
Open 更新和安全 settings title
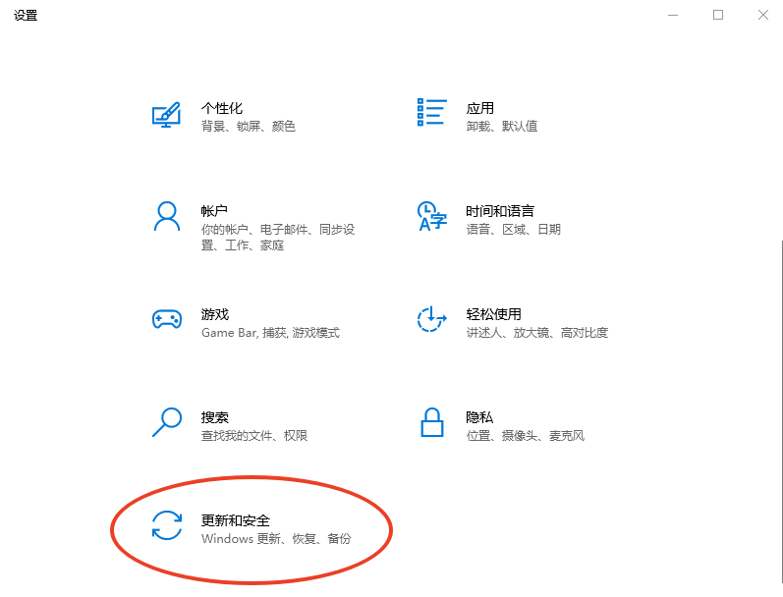pos(235,520)
